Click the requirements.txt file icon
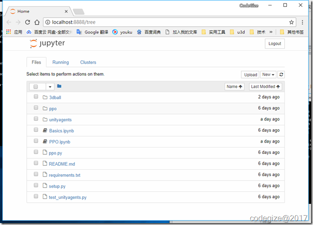Screen dimensions: 313x225 pos(45,175)
